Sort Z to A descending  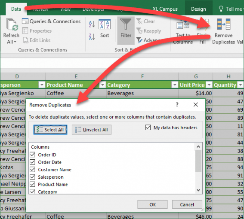(92, 37)
